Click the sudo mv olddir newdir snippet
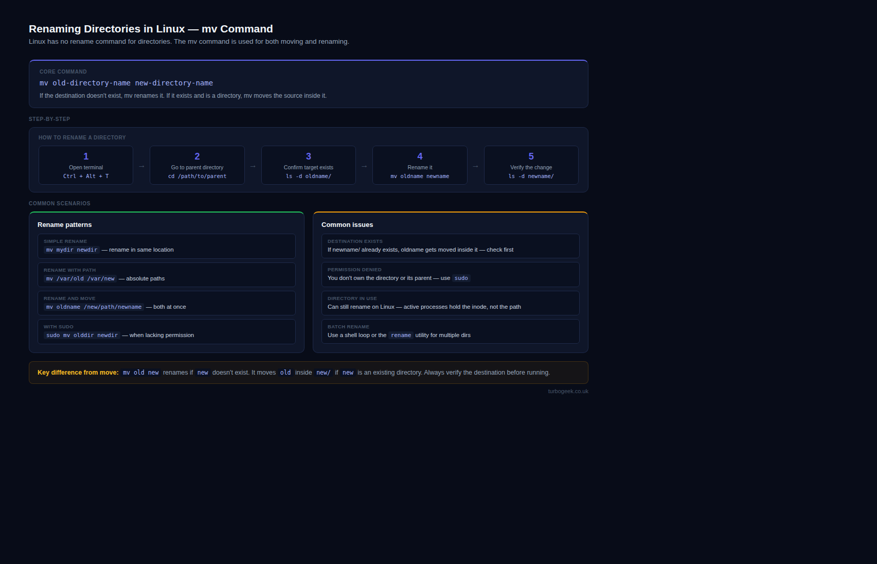 coord(82,336)
